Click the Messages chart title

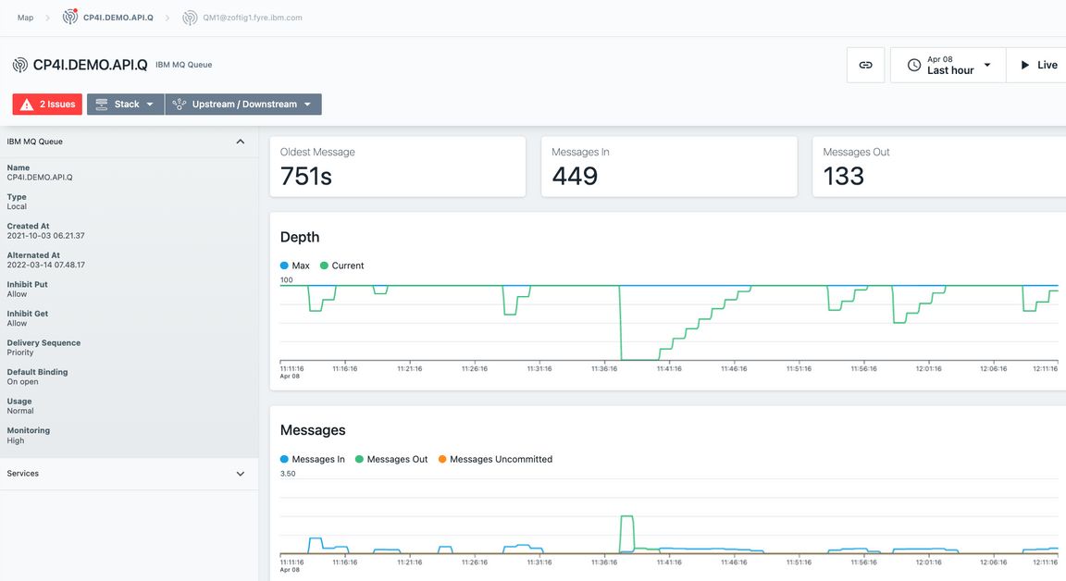click(313, 430)
